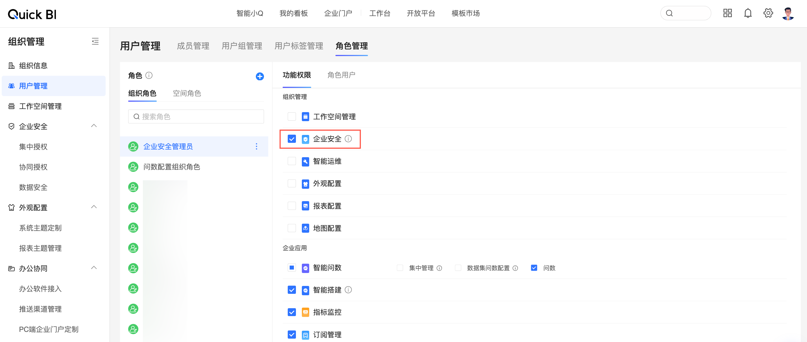Click the Quick BI logo
The width and height of the screenshot is (807, 342).
click(32, 14)
